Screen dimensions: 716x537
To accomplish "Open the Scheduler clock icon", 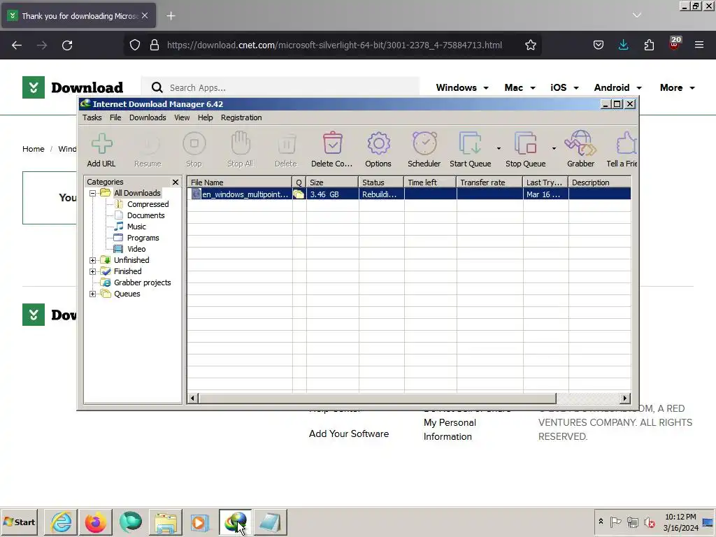I will point(424,144).
